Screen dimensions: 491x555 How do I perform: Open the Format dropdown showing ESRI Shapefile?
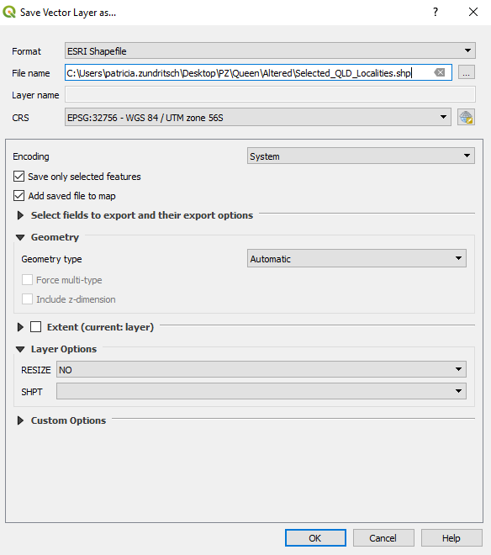click(270, 51)
